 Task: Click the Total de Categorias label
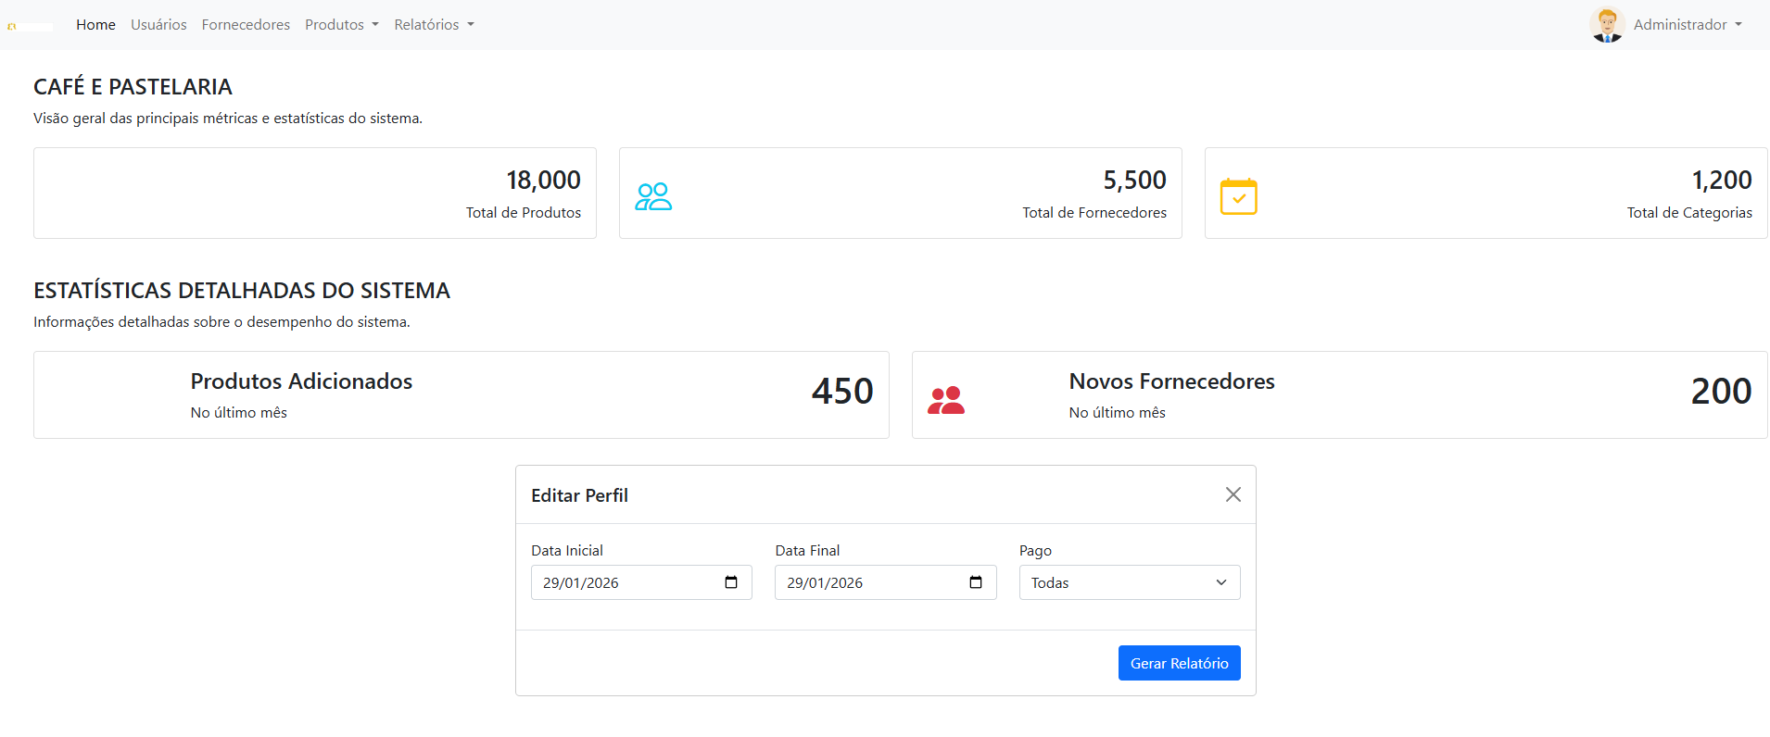(1689, 213)
